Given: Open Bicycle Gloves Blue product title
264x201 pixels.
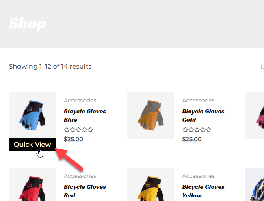Looking at the screenshot, I should [x=85, y=115].
